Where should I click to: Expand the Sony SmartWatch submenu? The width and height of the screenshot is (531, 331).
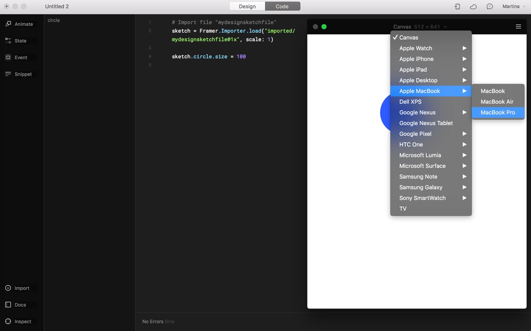coord(431,198)
